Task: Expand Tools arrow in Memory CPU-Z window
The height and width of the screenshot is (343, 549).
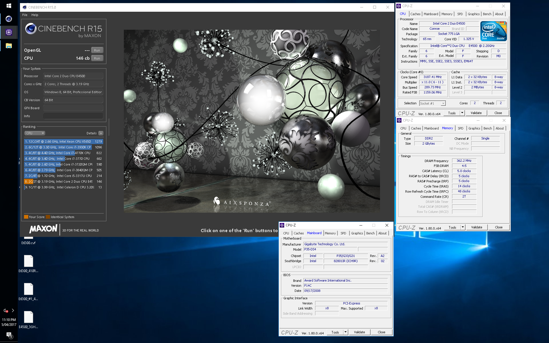Action: (x=463, y=227)
